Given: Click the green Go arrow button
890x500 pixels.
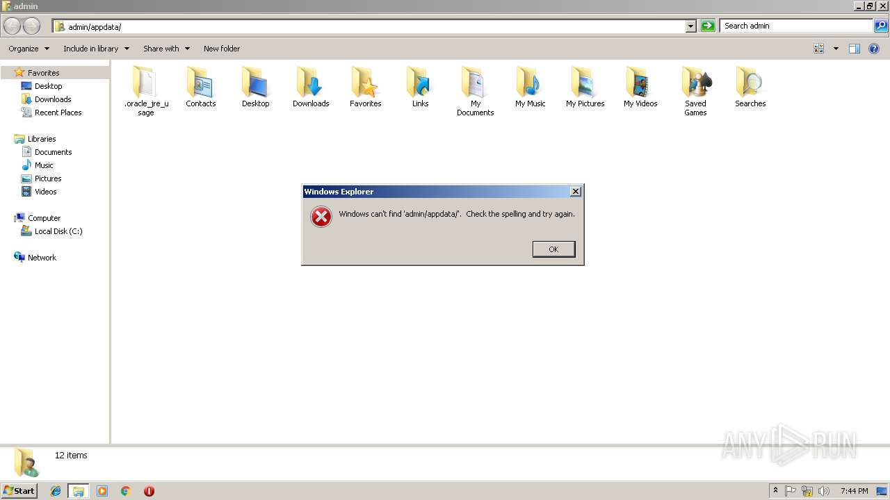Looking at the screenshot, I should [708, 26].
